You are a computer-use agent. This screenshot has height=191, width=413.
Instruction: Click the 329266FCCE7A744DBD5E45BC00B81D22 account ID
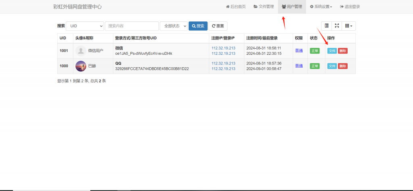(x=152, y=69)
